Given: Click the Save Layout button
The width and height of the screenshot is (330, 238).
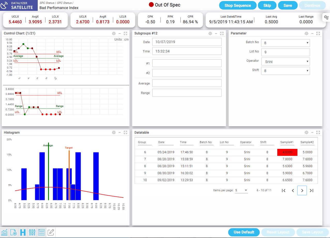Looking at the screenshot, I should [312, 232].
